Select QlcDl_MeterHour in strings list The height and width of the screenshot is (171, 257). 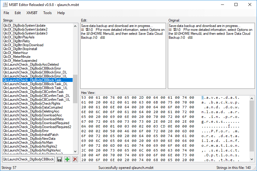(16, 53)
